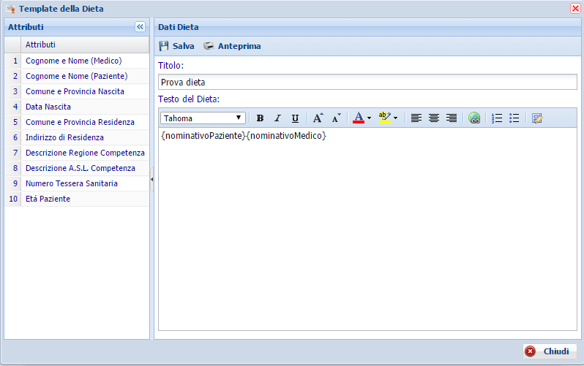Viewport: 584px width, 366px height.
Task: Click the Salva floppy disk icon
Action: pos(163,46)
